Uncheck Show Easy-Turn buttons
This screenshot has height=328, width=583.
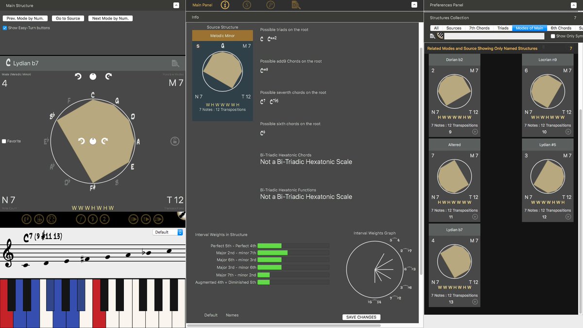point(5,28)
